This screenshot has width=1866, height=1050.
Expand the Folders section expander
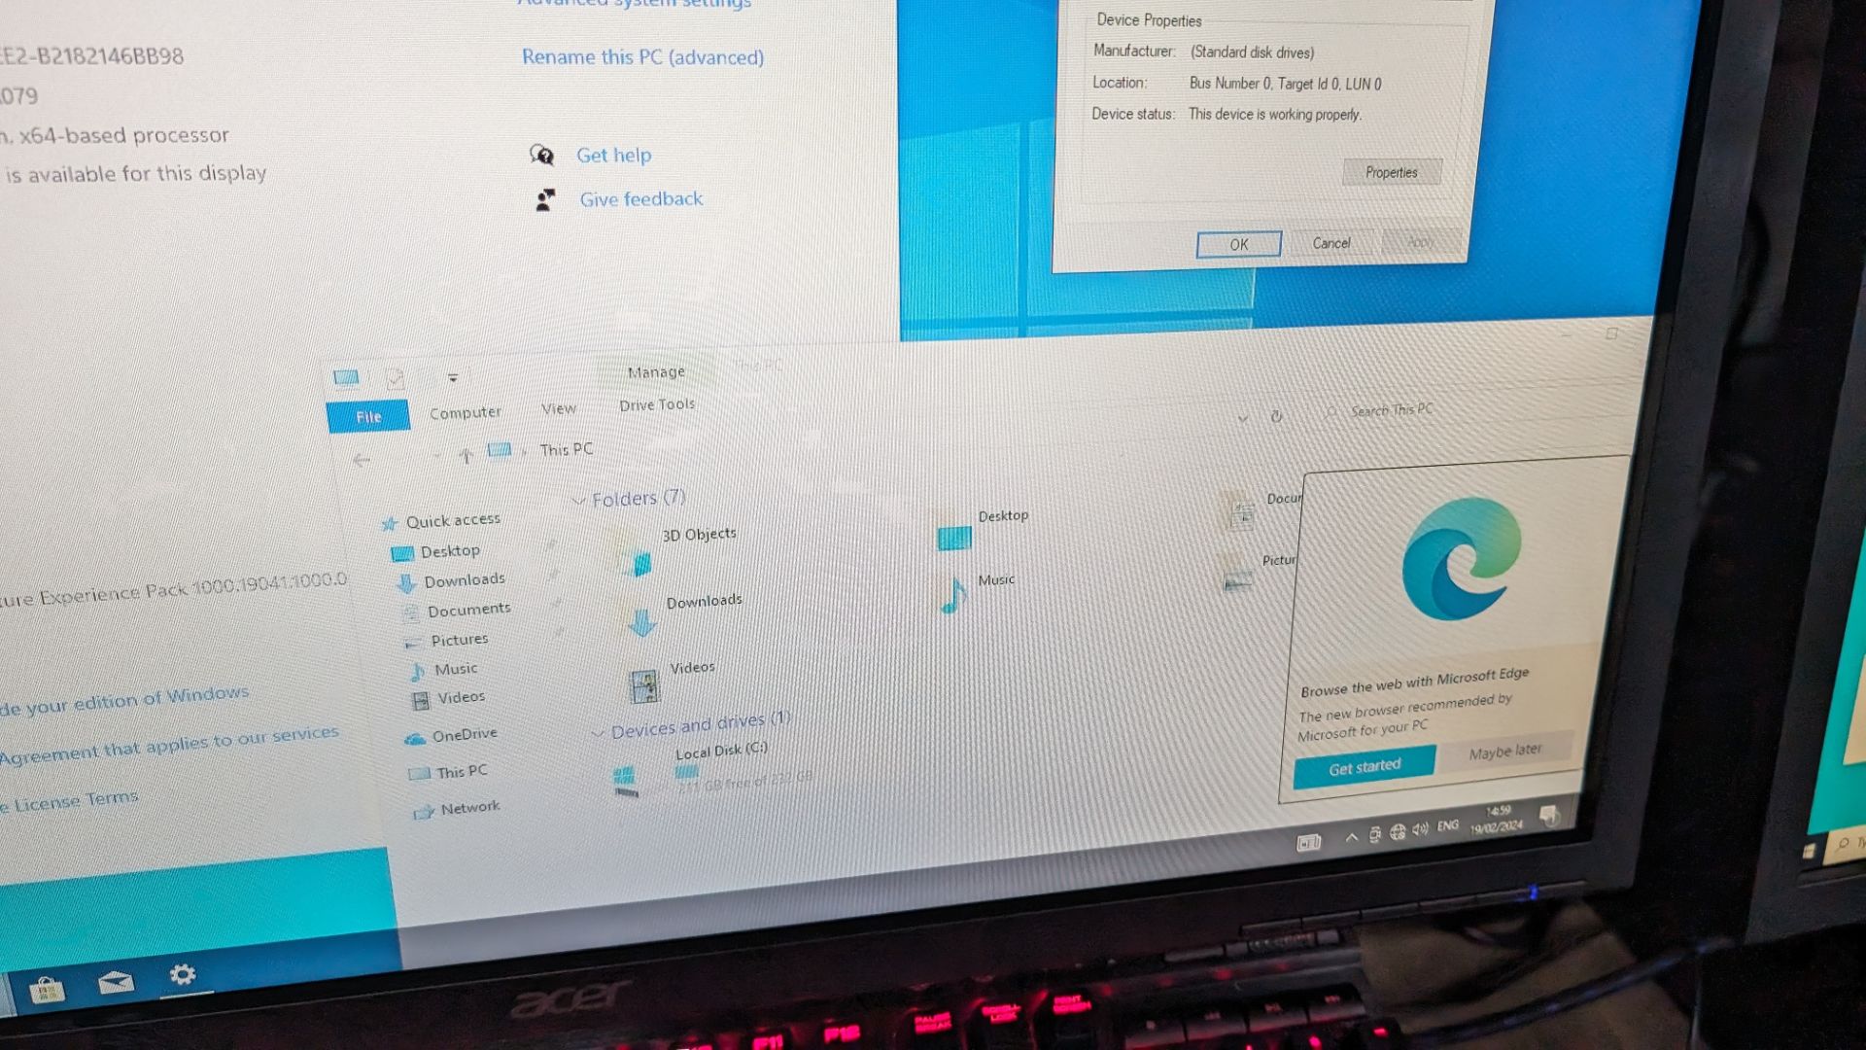pos(579,498)
